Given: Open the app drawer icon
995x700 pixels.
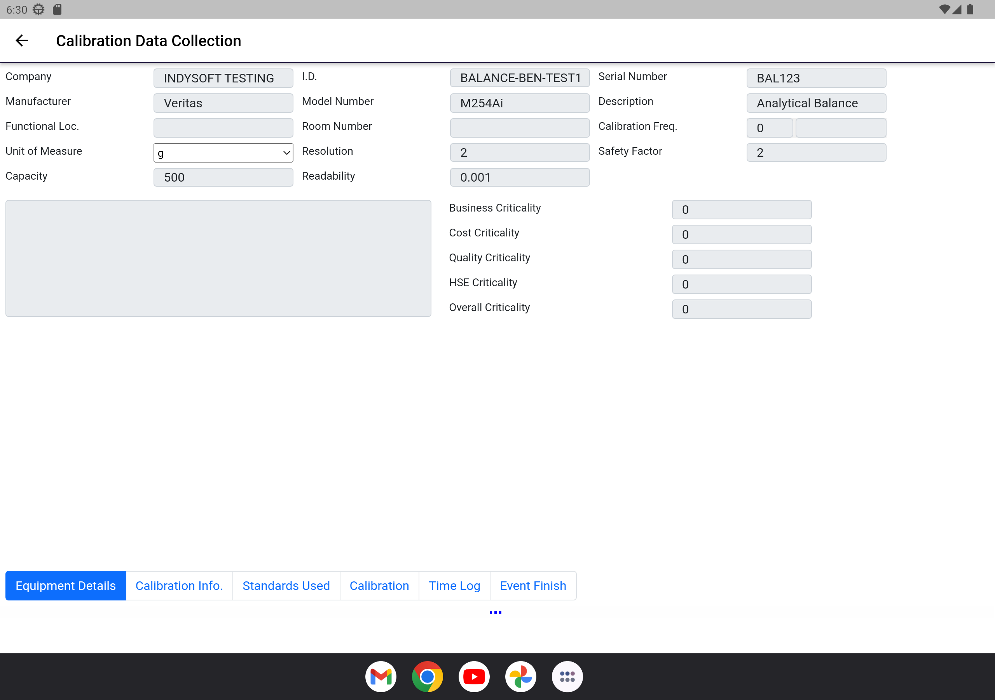Looking at the screenshot, I should tap(567, 676).
